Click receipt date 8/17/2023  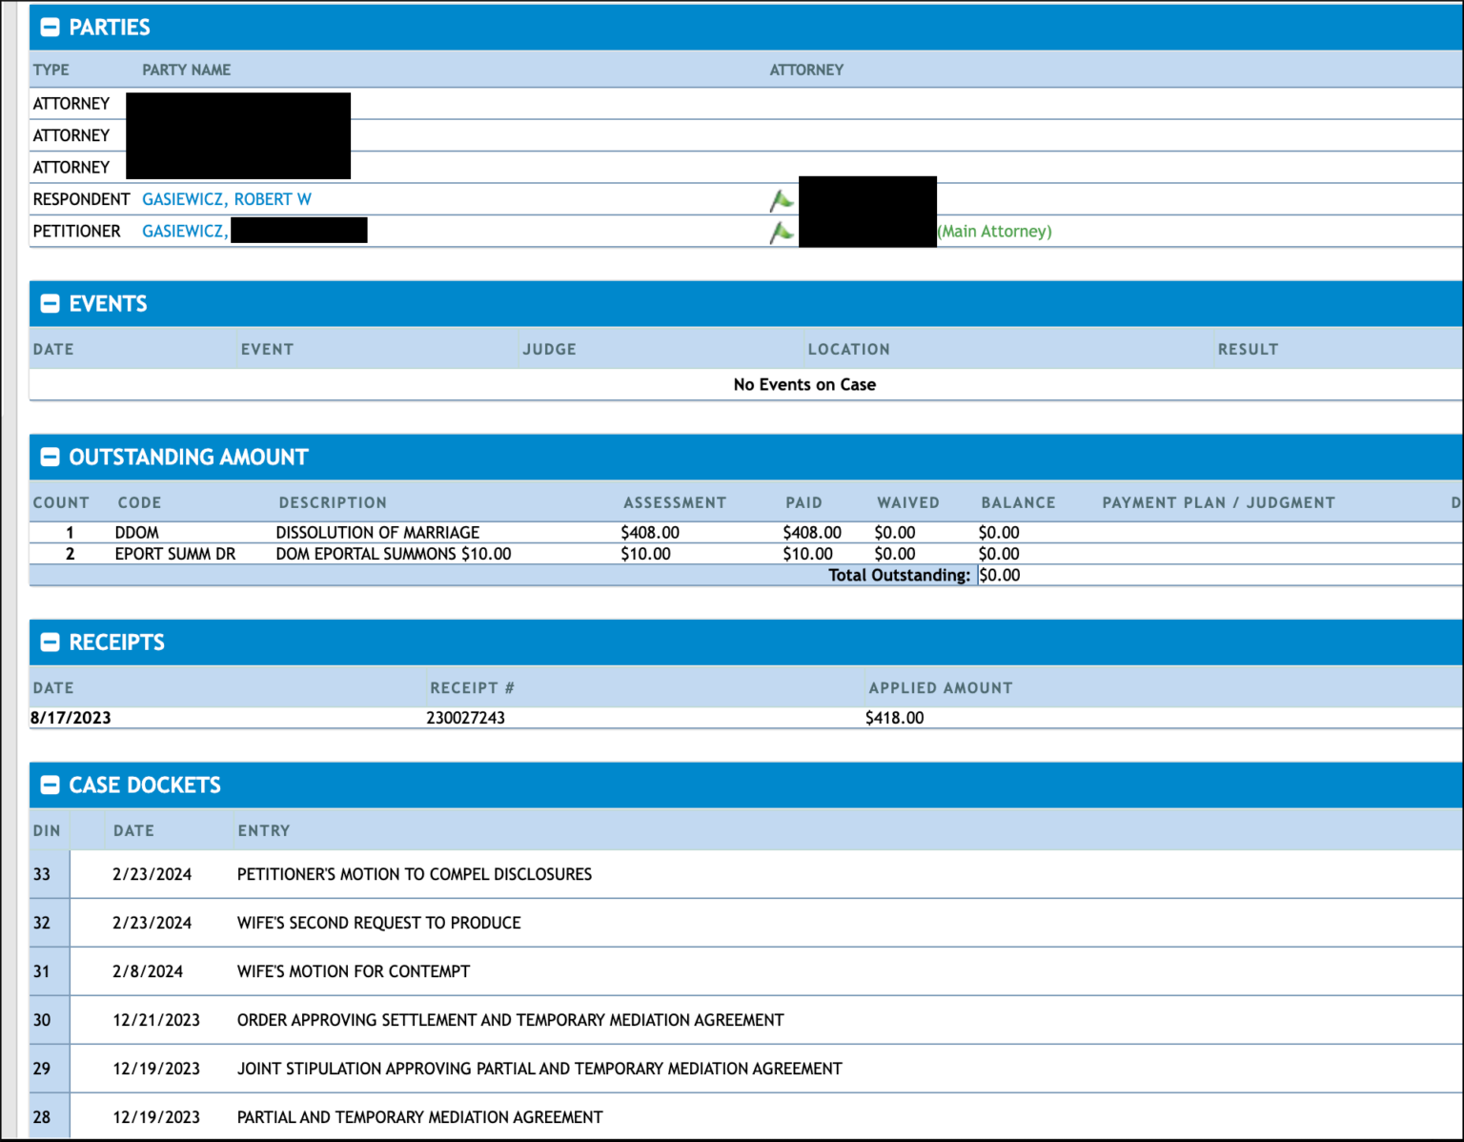71,718
